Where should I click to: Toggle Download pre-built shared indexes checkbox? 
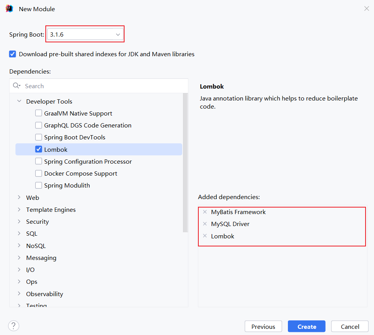(x=13, y=54)
